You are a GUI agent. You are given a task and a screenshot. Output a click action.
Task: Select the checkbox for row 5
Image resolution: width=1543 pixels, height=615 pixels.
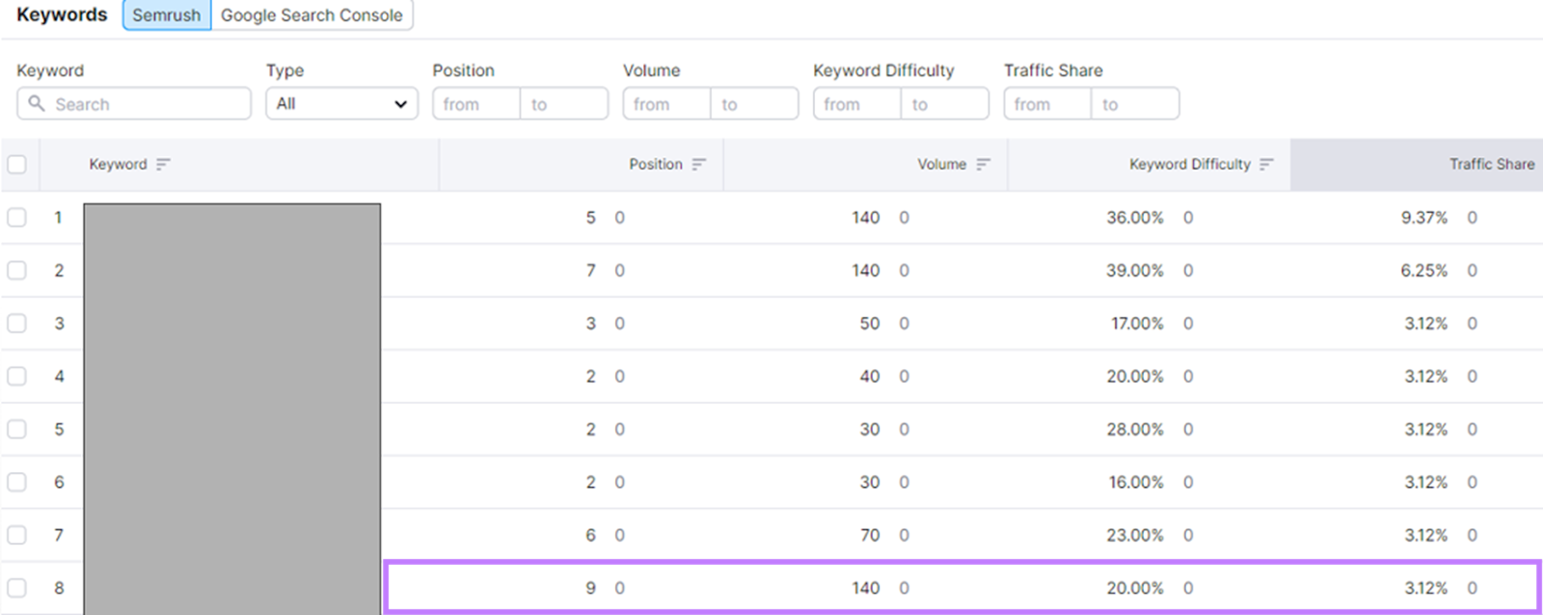[x=17, y=429]
